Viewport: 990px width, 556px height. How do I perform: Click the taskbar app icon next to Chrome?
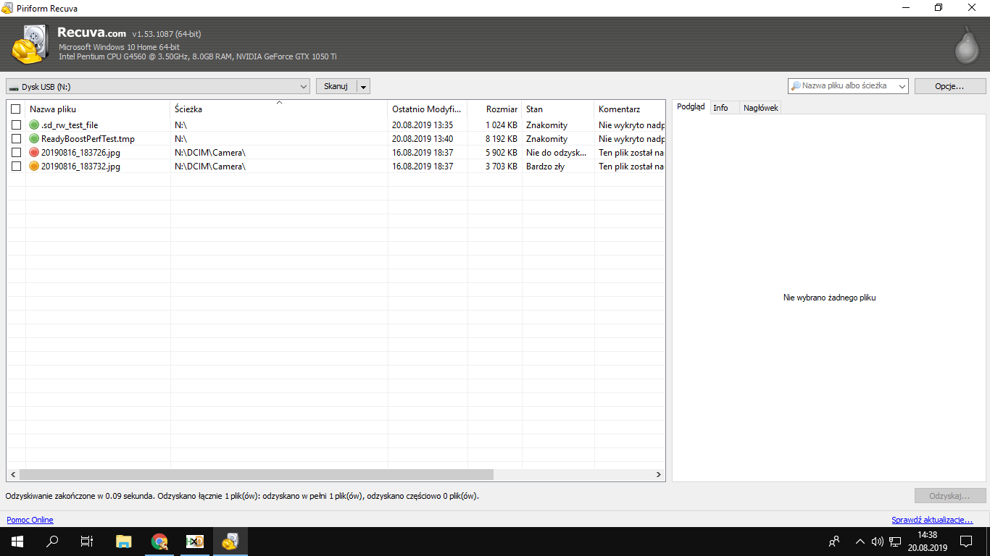(195, 542)
